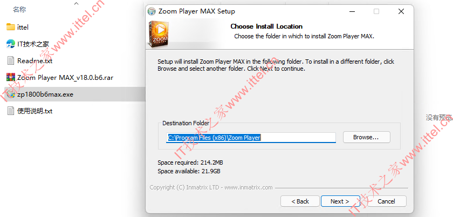Close the Zoom Player MAX Setup window
Screen dimensions: 453x217
[401, 11]
